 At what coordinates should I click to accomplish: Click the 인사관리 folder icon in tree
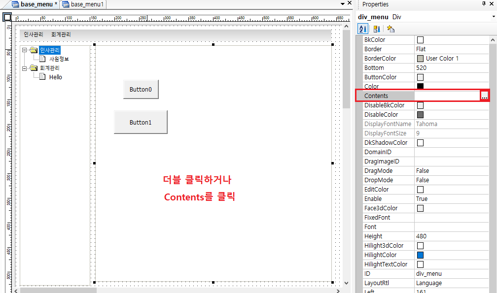pyautogui.click(x=34, y=50)
